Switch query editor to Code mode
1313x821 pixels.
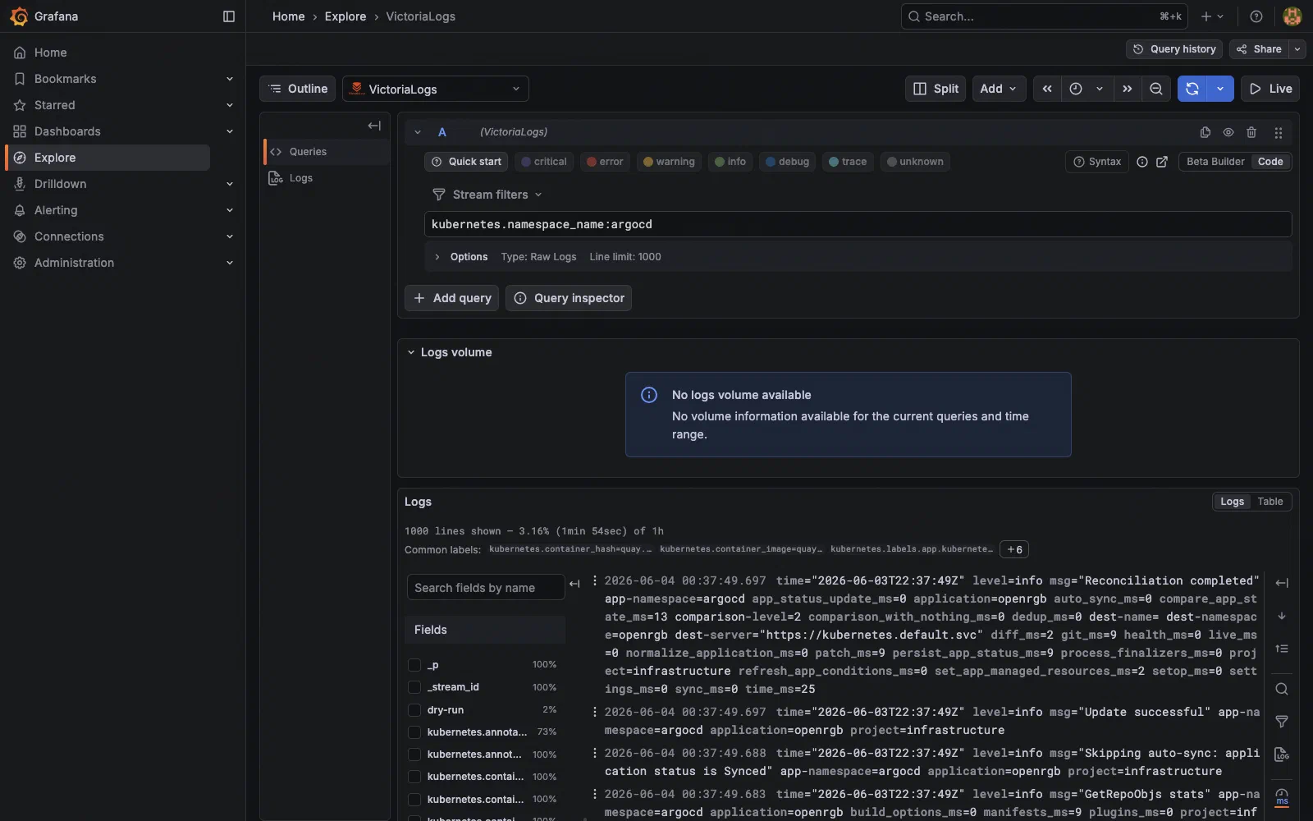(1270, 162)
